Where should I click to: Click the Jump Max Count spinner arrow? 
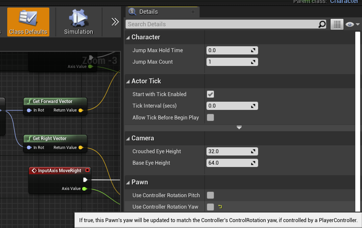tap(253, 62)
